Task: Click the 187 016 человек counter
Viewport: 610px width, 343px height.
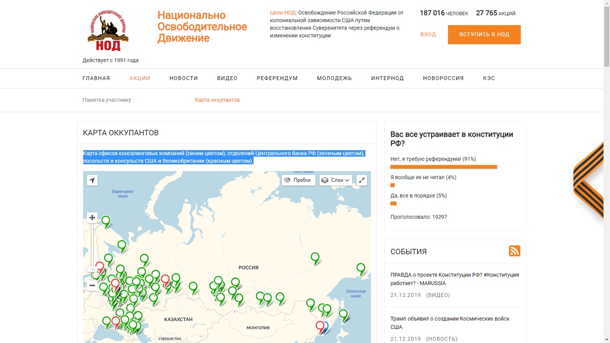Action: coord(444,13)
